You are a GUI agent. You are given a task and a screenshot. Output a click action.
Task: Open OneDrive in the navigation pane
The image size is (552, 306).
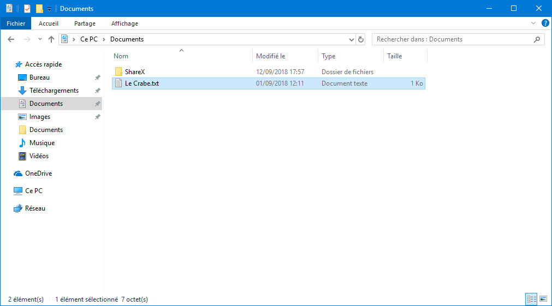click(38, 173)
